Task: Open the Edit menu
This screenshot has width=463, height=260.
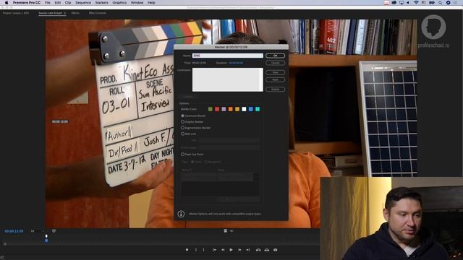Action: (x=58, y=3)
